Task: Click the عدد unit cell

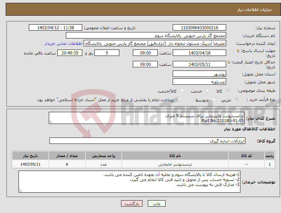Action: [x=104, y=164]
